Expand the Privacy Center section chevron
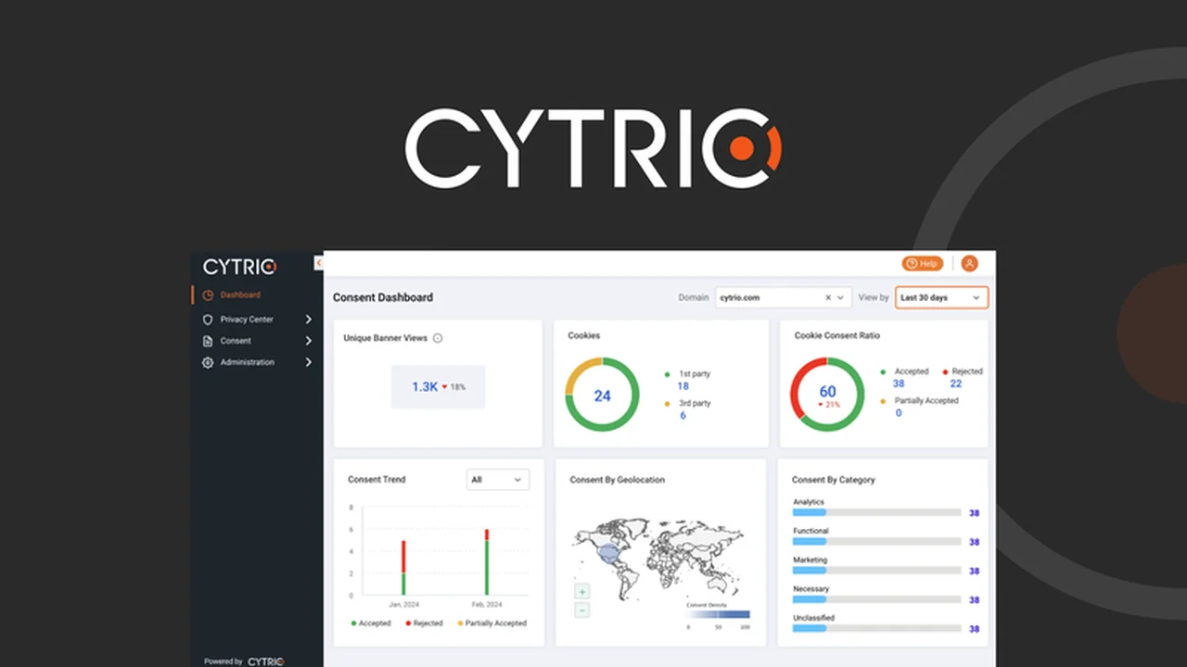 click(308, 319)
